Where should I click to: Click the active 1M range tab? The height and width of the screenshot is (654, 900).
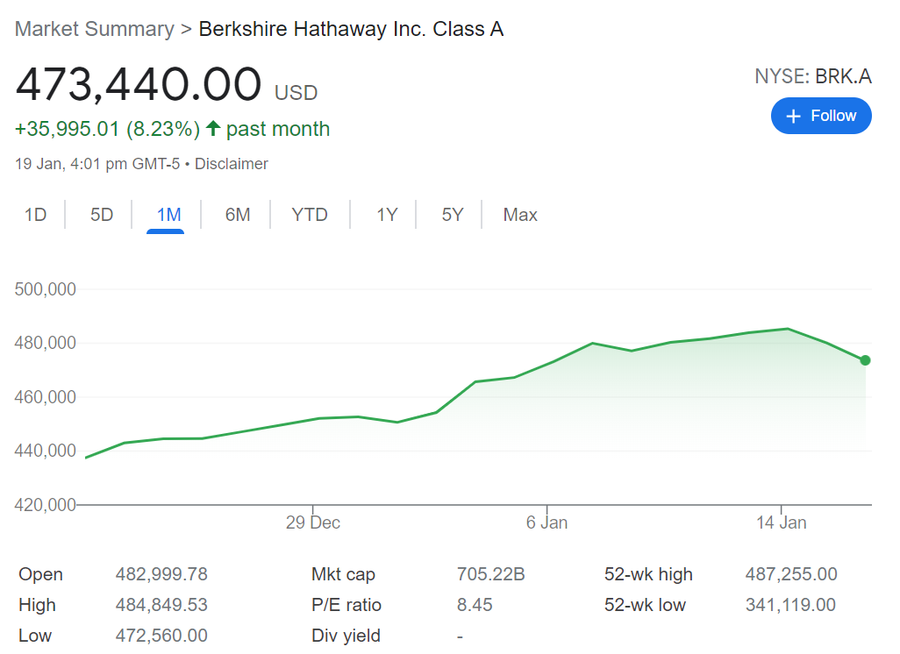168,215
